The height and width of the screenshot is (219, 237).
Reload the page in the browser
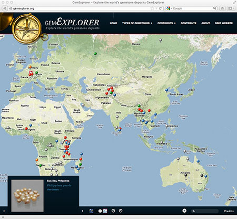pyautogui.click(x=160, y=8)
